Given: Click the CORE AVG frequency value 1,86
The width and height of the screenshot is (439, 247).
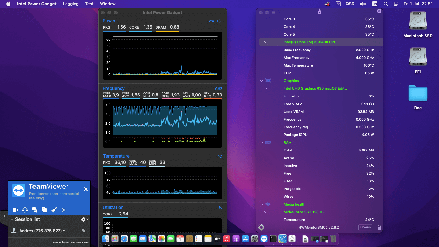Looking at the screenshot, I should (136, 95).
